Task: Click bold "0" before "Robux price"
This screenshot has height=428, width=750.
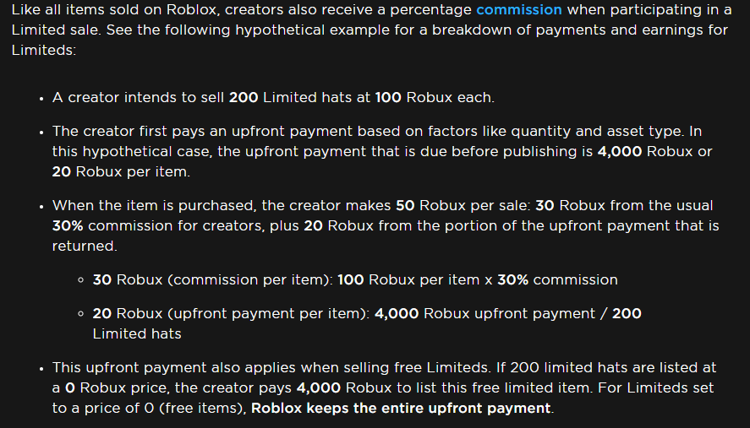Action: [x=70, y=387]
